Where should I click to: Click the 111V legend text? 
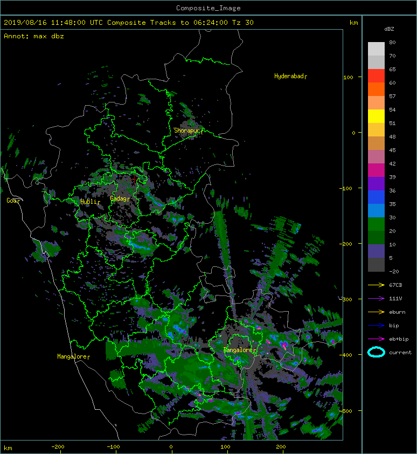point(395,299)
